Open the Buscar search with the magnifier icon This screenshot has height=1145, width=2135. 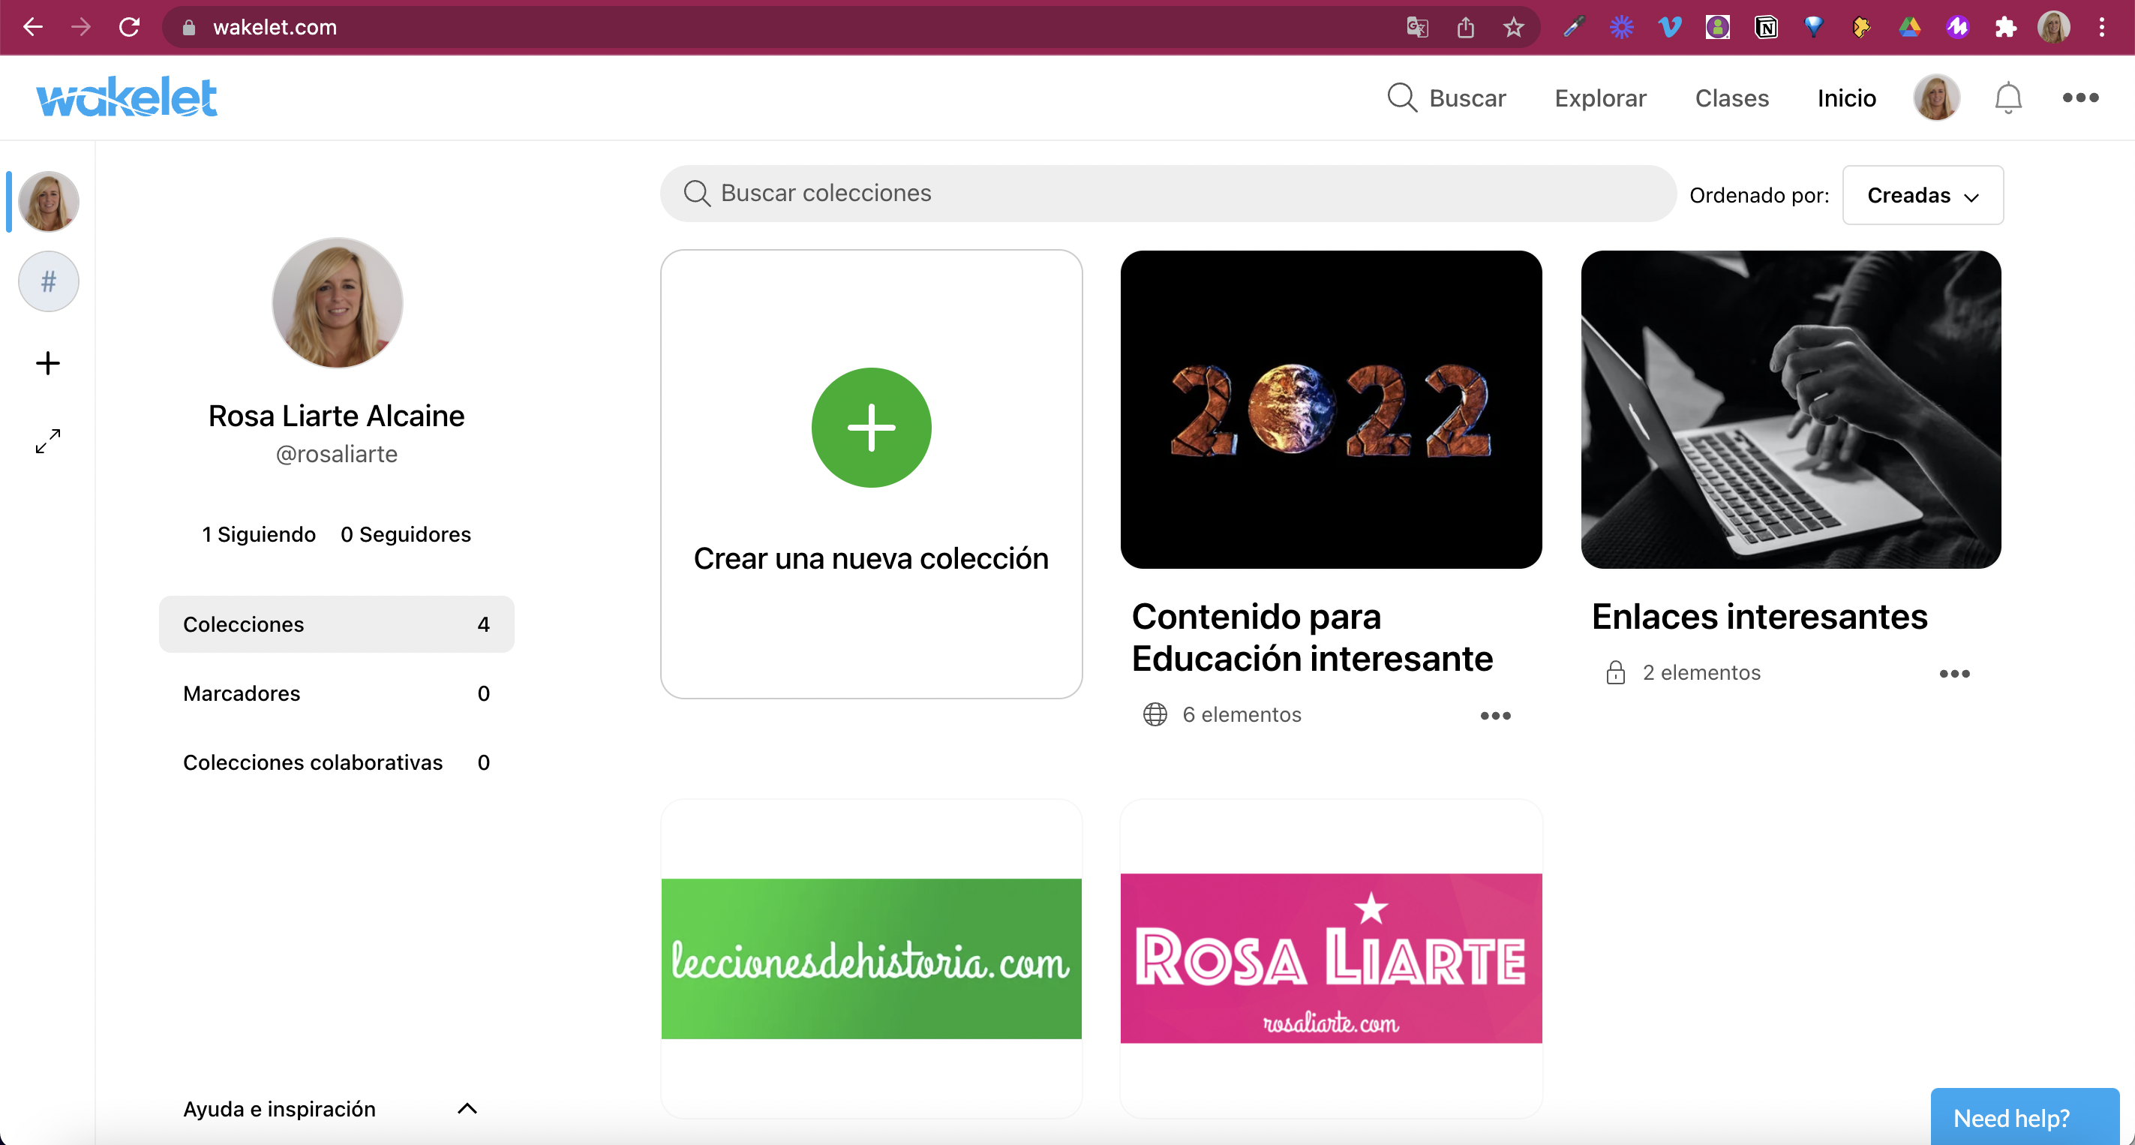point(1402,97)
